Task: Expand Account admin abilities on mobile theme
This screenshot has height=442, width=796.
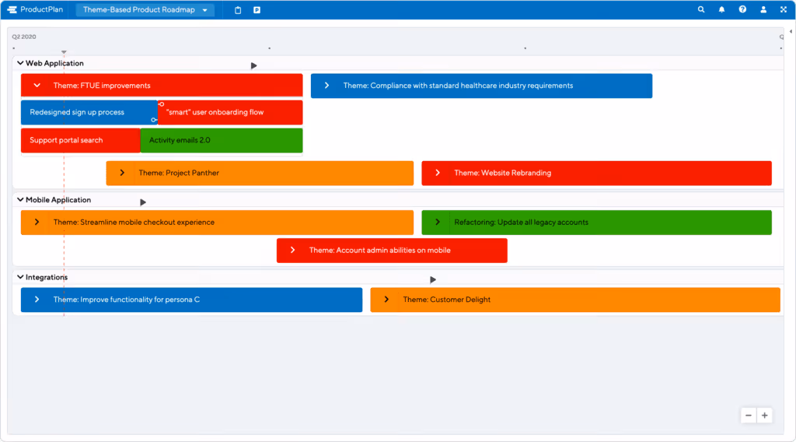Action: [x=293, y=250]
